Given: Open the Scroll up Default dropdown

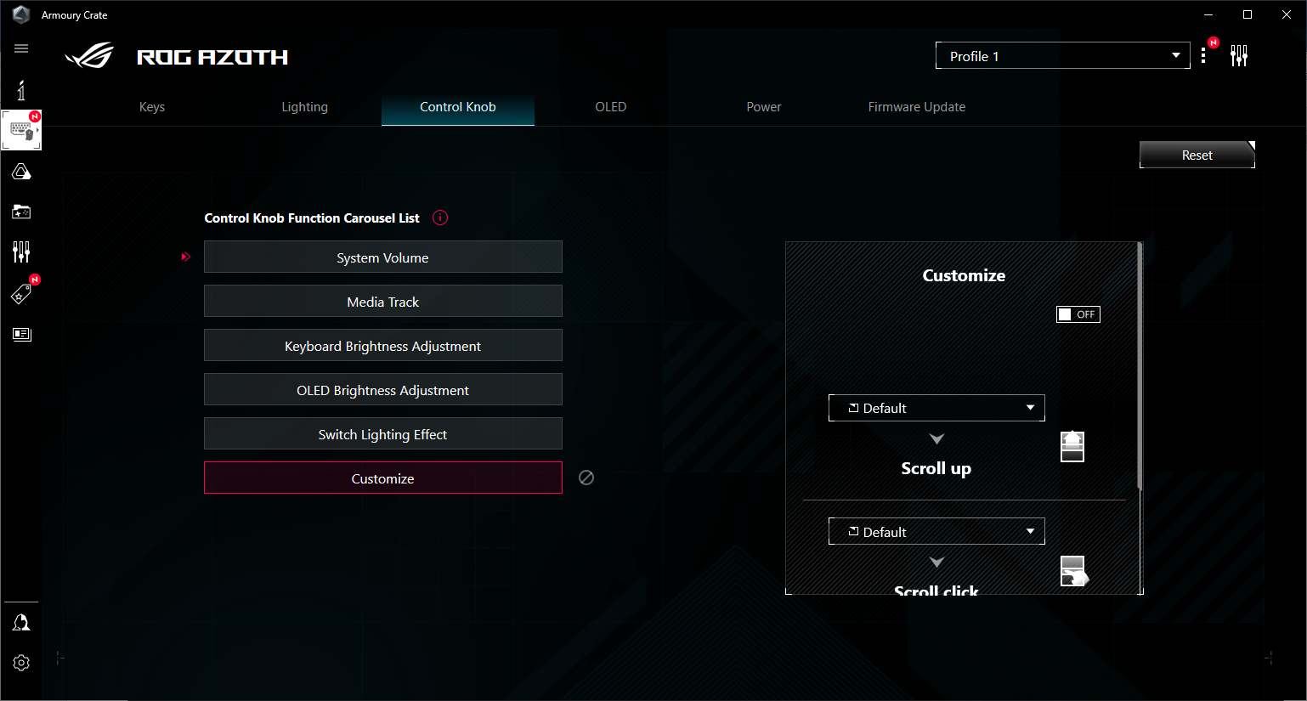Looking at the screenshot, I should click(x=936, y=408).
